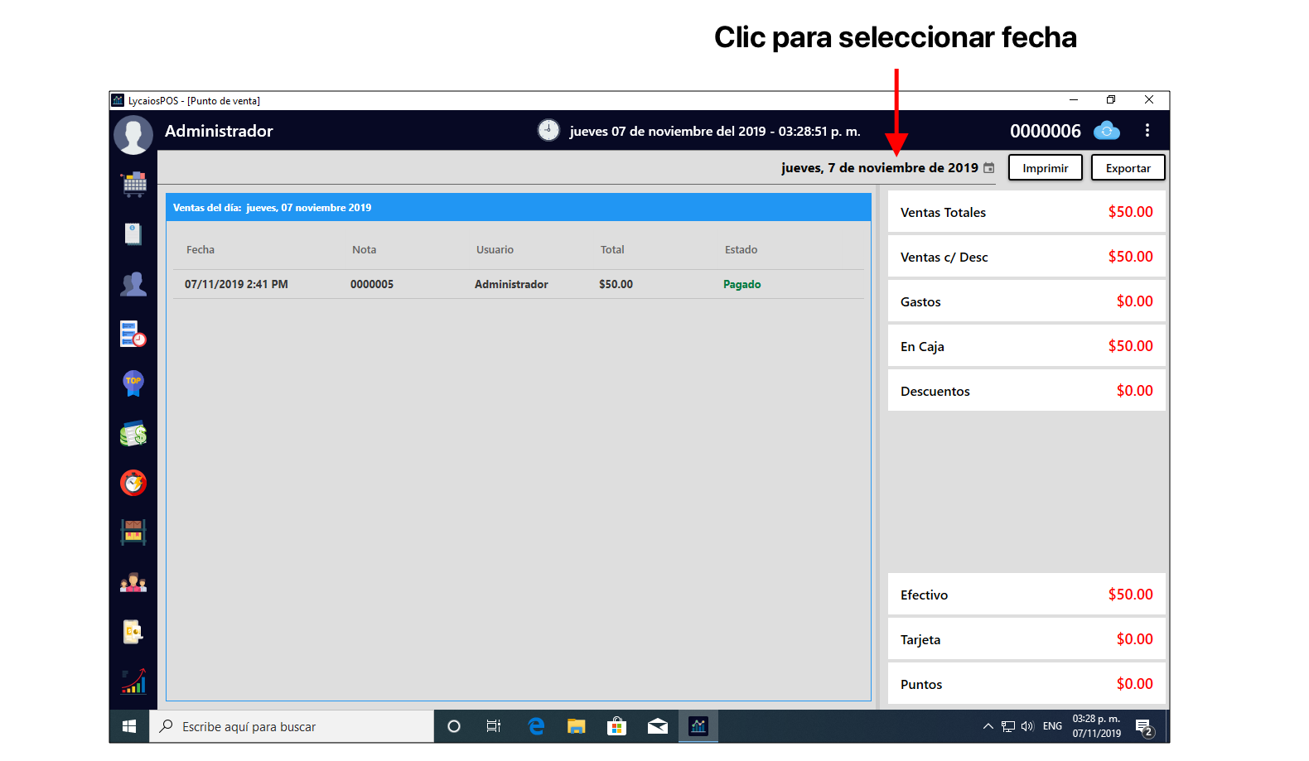Click the clock icon in header
The width and height of the screenshot is (1309, 761).
coord(548,130)
